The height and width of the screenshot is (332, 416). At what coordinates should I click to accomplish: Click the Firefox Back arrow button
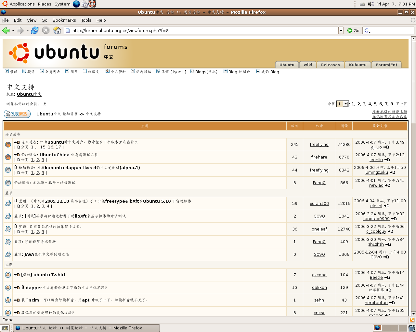click(6, 30)
